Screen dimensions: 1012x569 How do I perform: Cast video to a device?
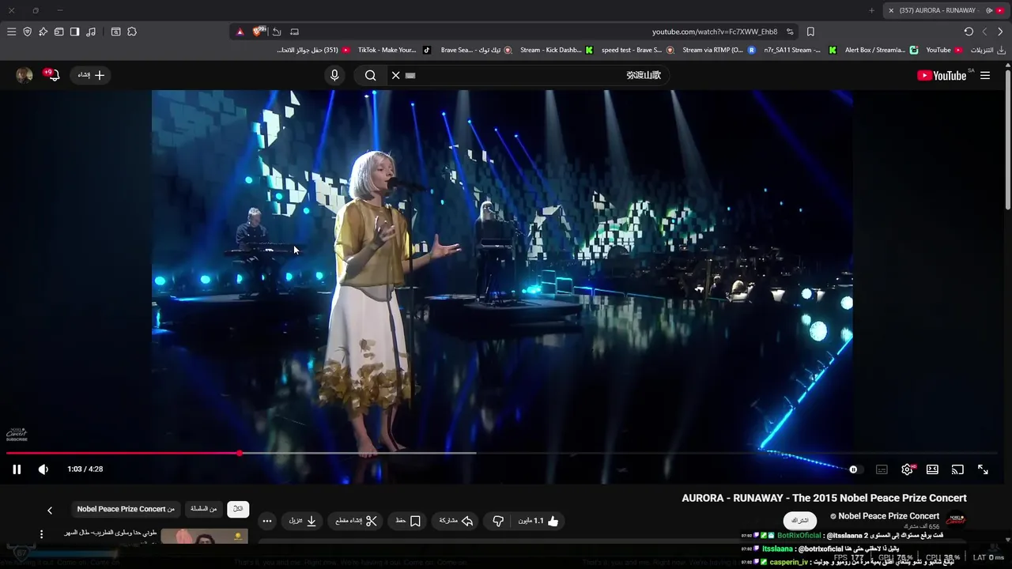tap(957, 469)
